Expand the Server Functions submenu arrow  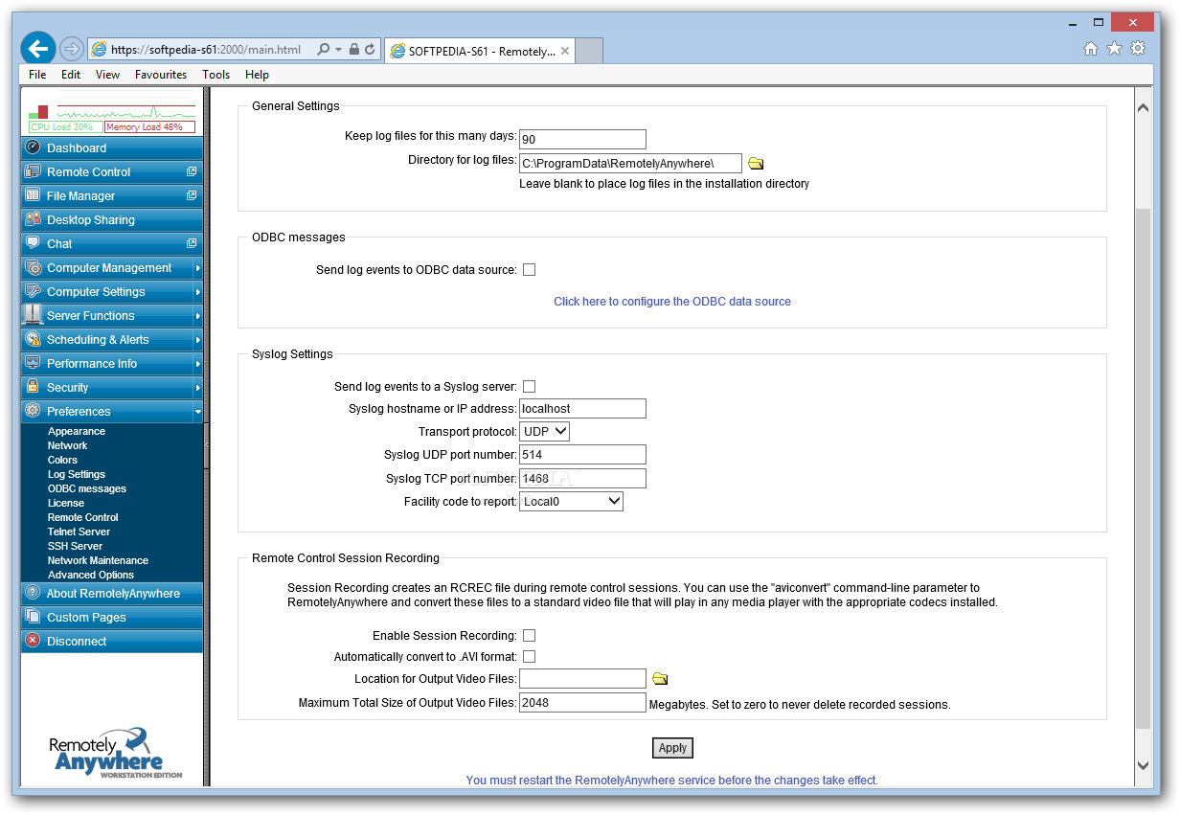[x=197, y=316]
